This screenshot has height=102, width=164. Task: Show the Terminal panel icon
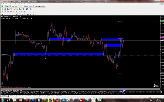pos(19,6)
